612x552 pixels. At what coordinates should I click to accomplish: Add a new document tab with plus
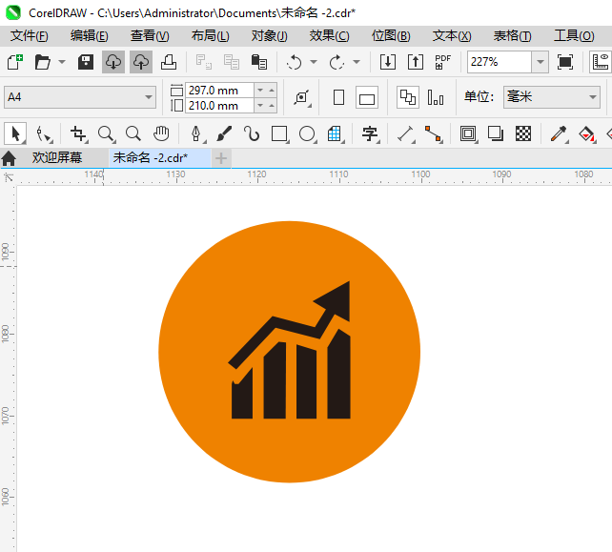click(x=221, y=158)
